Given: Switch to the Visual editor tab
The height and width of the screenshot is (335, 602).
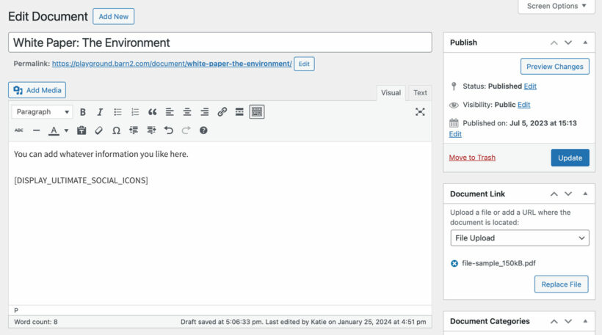Looking at the screenshot, I should (391, 93).
